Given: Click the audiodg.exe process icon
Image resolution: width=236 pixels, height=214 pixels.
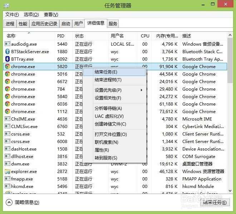Looking at the screenshot, I should 8,44.
